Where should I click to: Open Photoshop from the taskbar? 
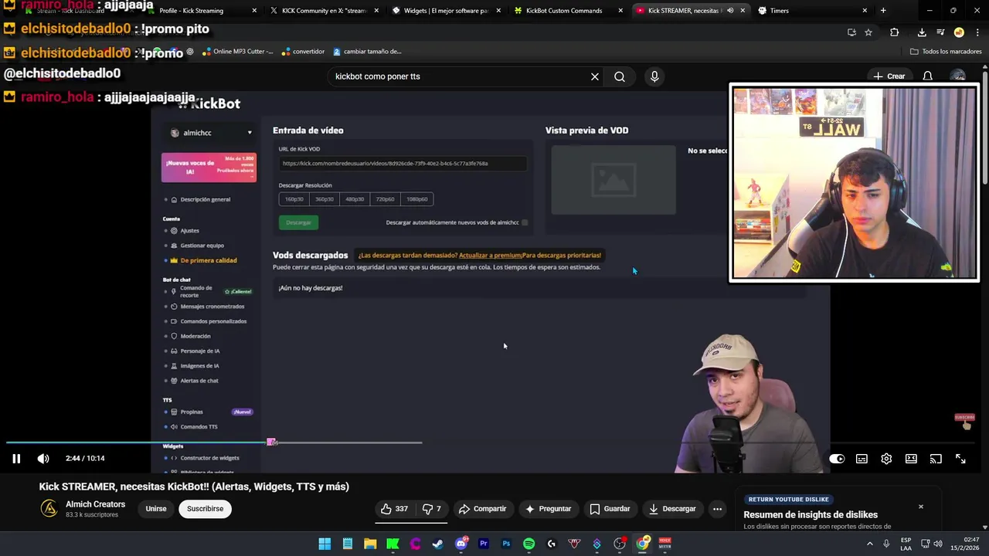click(x=506, y=544)
